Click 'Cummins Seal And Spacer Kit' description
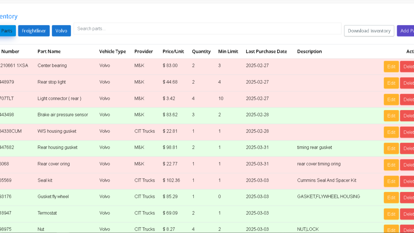The height and width of the screenshot is (233, 414). tap(327, 180)
